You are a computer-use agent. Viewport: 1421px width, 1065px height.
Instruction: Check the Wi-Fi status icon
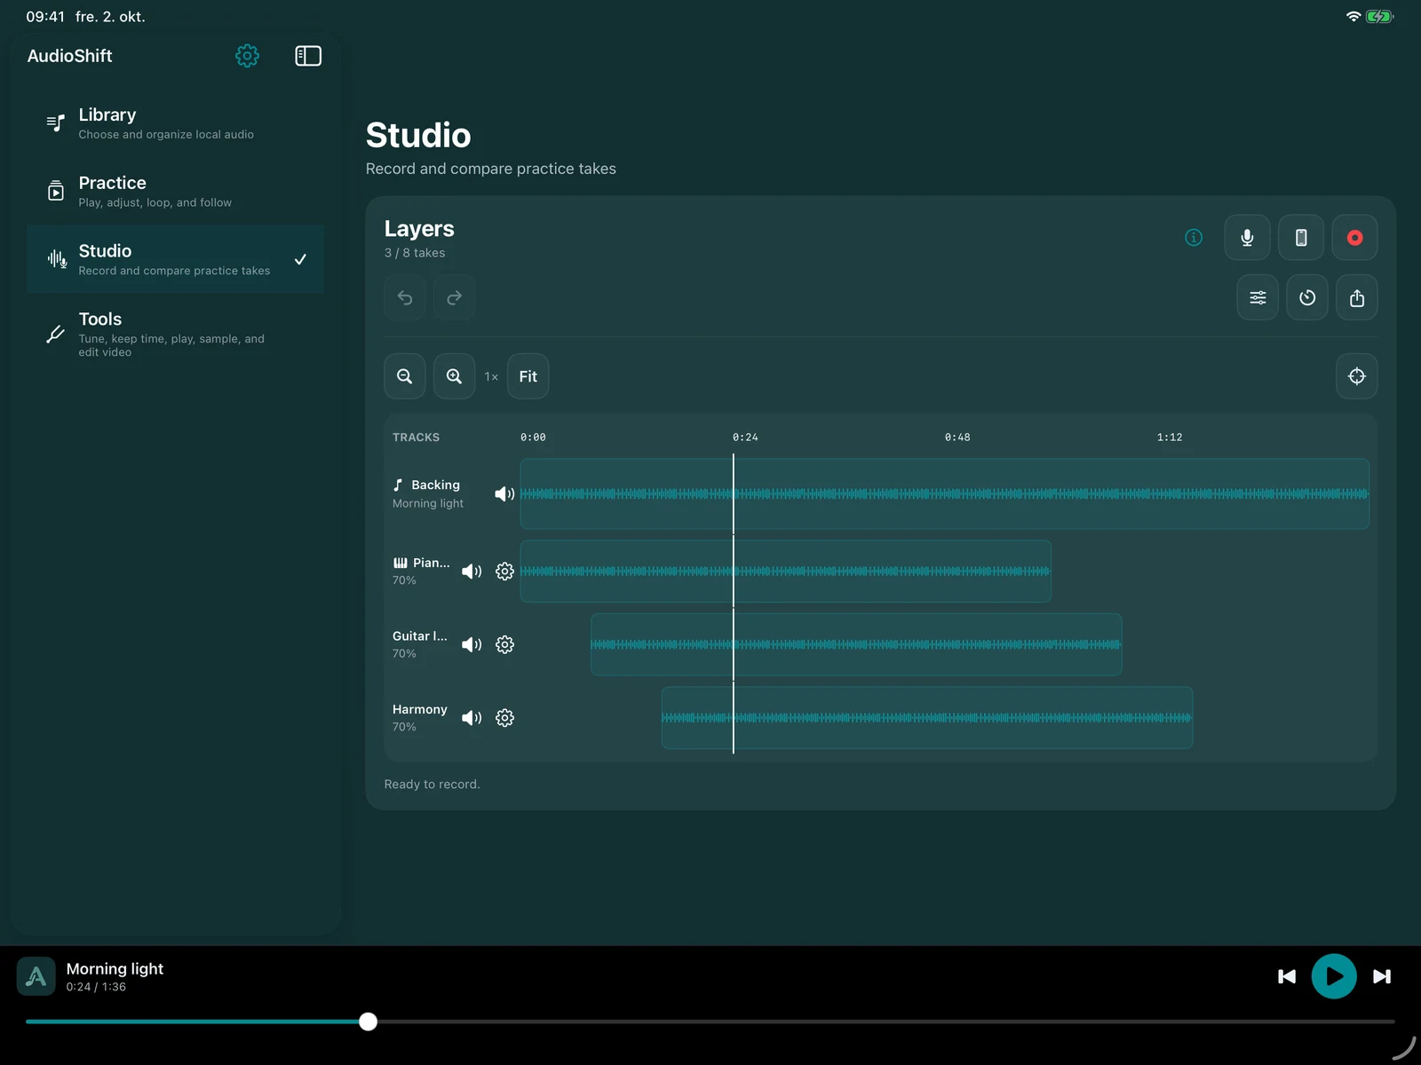tap(1354, 17)
